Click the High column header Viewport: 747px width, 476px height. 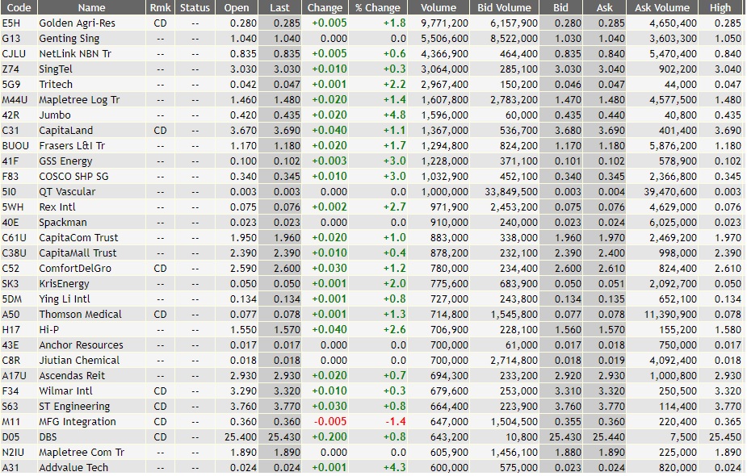pos(720,7)
